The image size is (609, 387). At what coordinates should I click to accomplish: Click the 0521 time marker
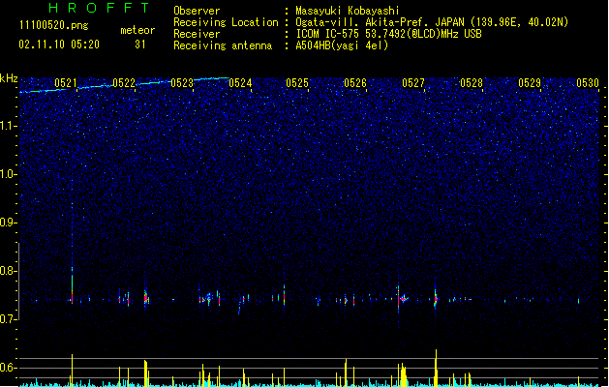click(x=66, y=83)
